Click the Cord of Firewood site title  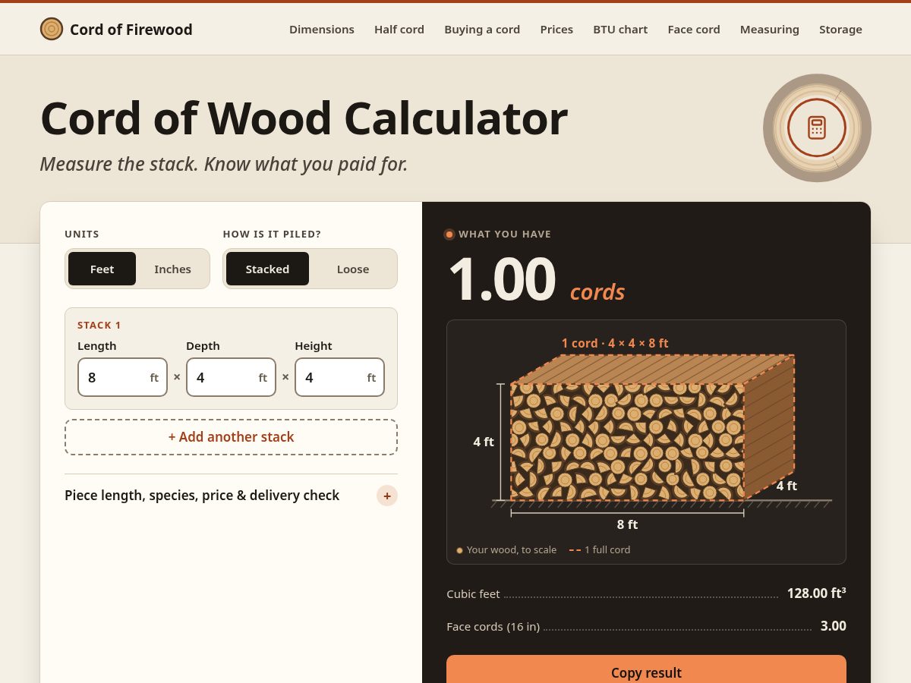tap(131, 30)
